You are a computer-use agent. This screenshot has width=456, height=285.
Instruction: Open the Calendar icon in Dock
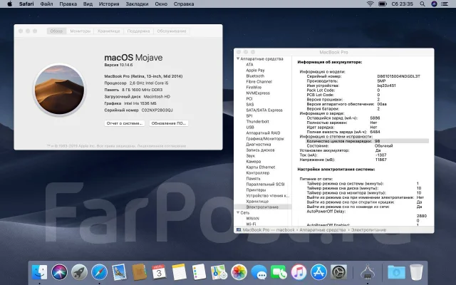pos(159,272)
